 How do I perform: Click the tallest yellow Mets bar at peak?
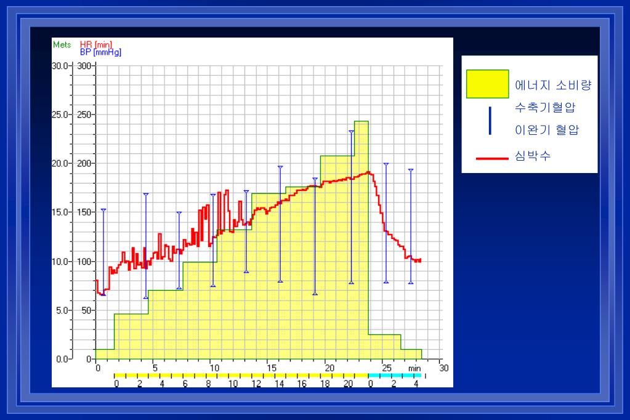point(361,240)
